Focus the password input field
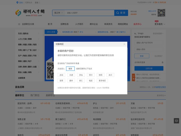The image size is (181, 136). click(x=149, y=49)
